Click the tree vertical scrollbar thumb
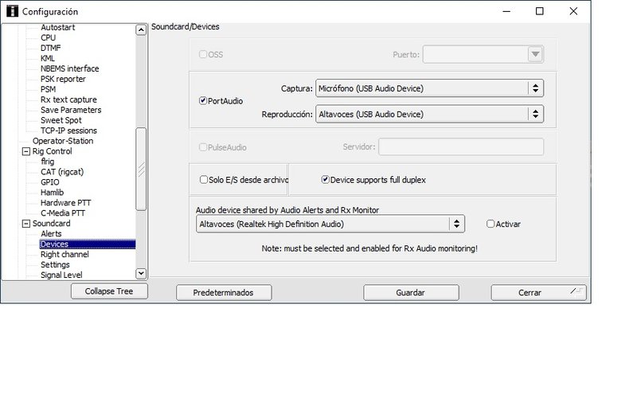The image size is (637, 398). (141, 169)
